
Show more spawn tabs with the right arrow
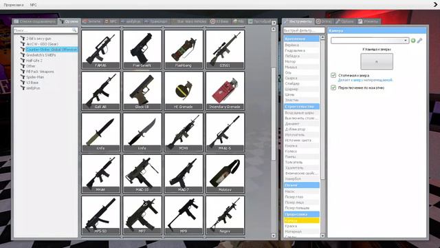tap(274, 23)
